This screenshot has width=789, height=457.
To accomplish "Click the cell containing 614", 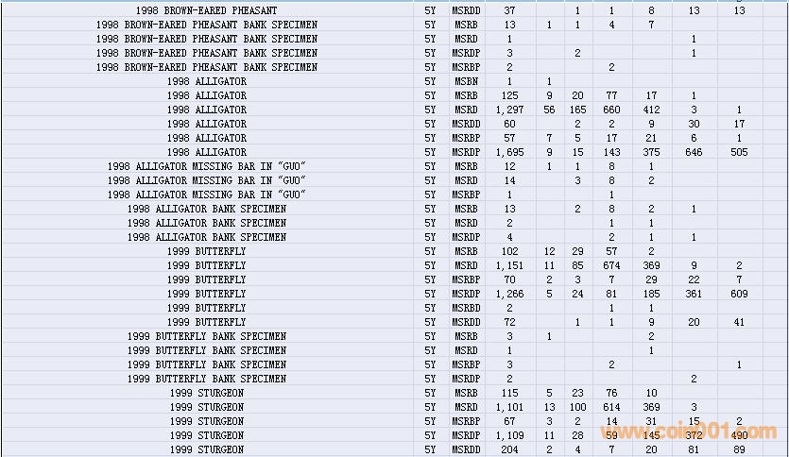I will [611, 407].
